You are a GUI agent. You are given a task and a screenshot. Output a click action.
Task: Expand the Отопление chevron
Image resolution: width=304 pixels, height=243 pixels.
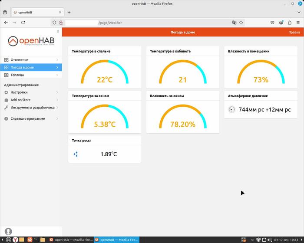pyautogui.click(x=57, y=60)
